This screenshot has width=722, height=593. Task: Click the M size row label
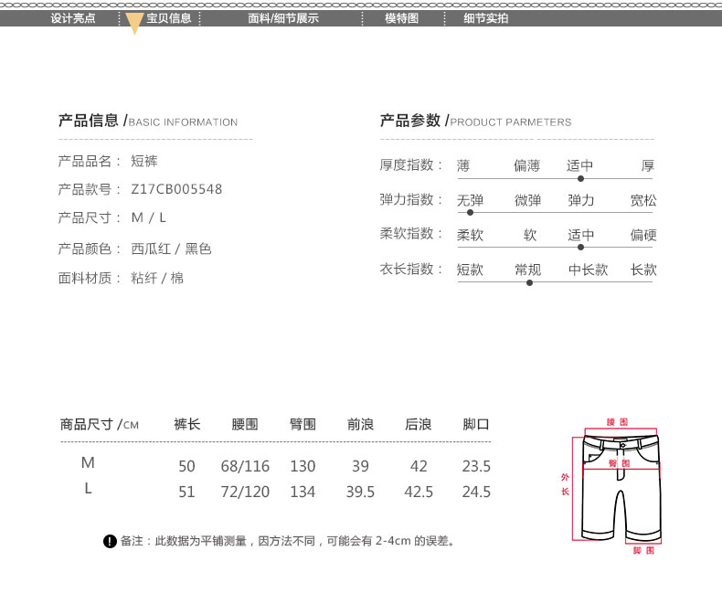tap(88, 464)
